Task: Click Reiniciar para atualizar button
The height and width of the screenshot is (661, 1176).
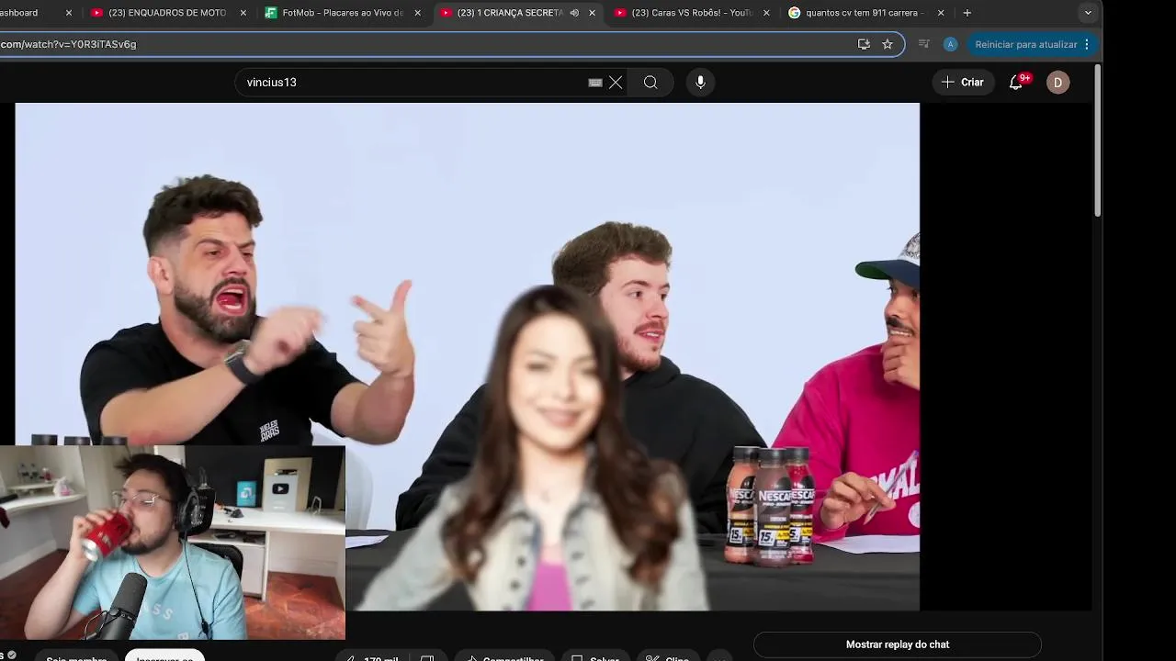Action: click(x=1025, y=44)
